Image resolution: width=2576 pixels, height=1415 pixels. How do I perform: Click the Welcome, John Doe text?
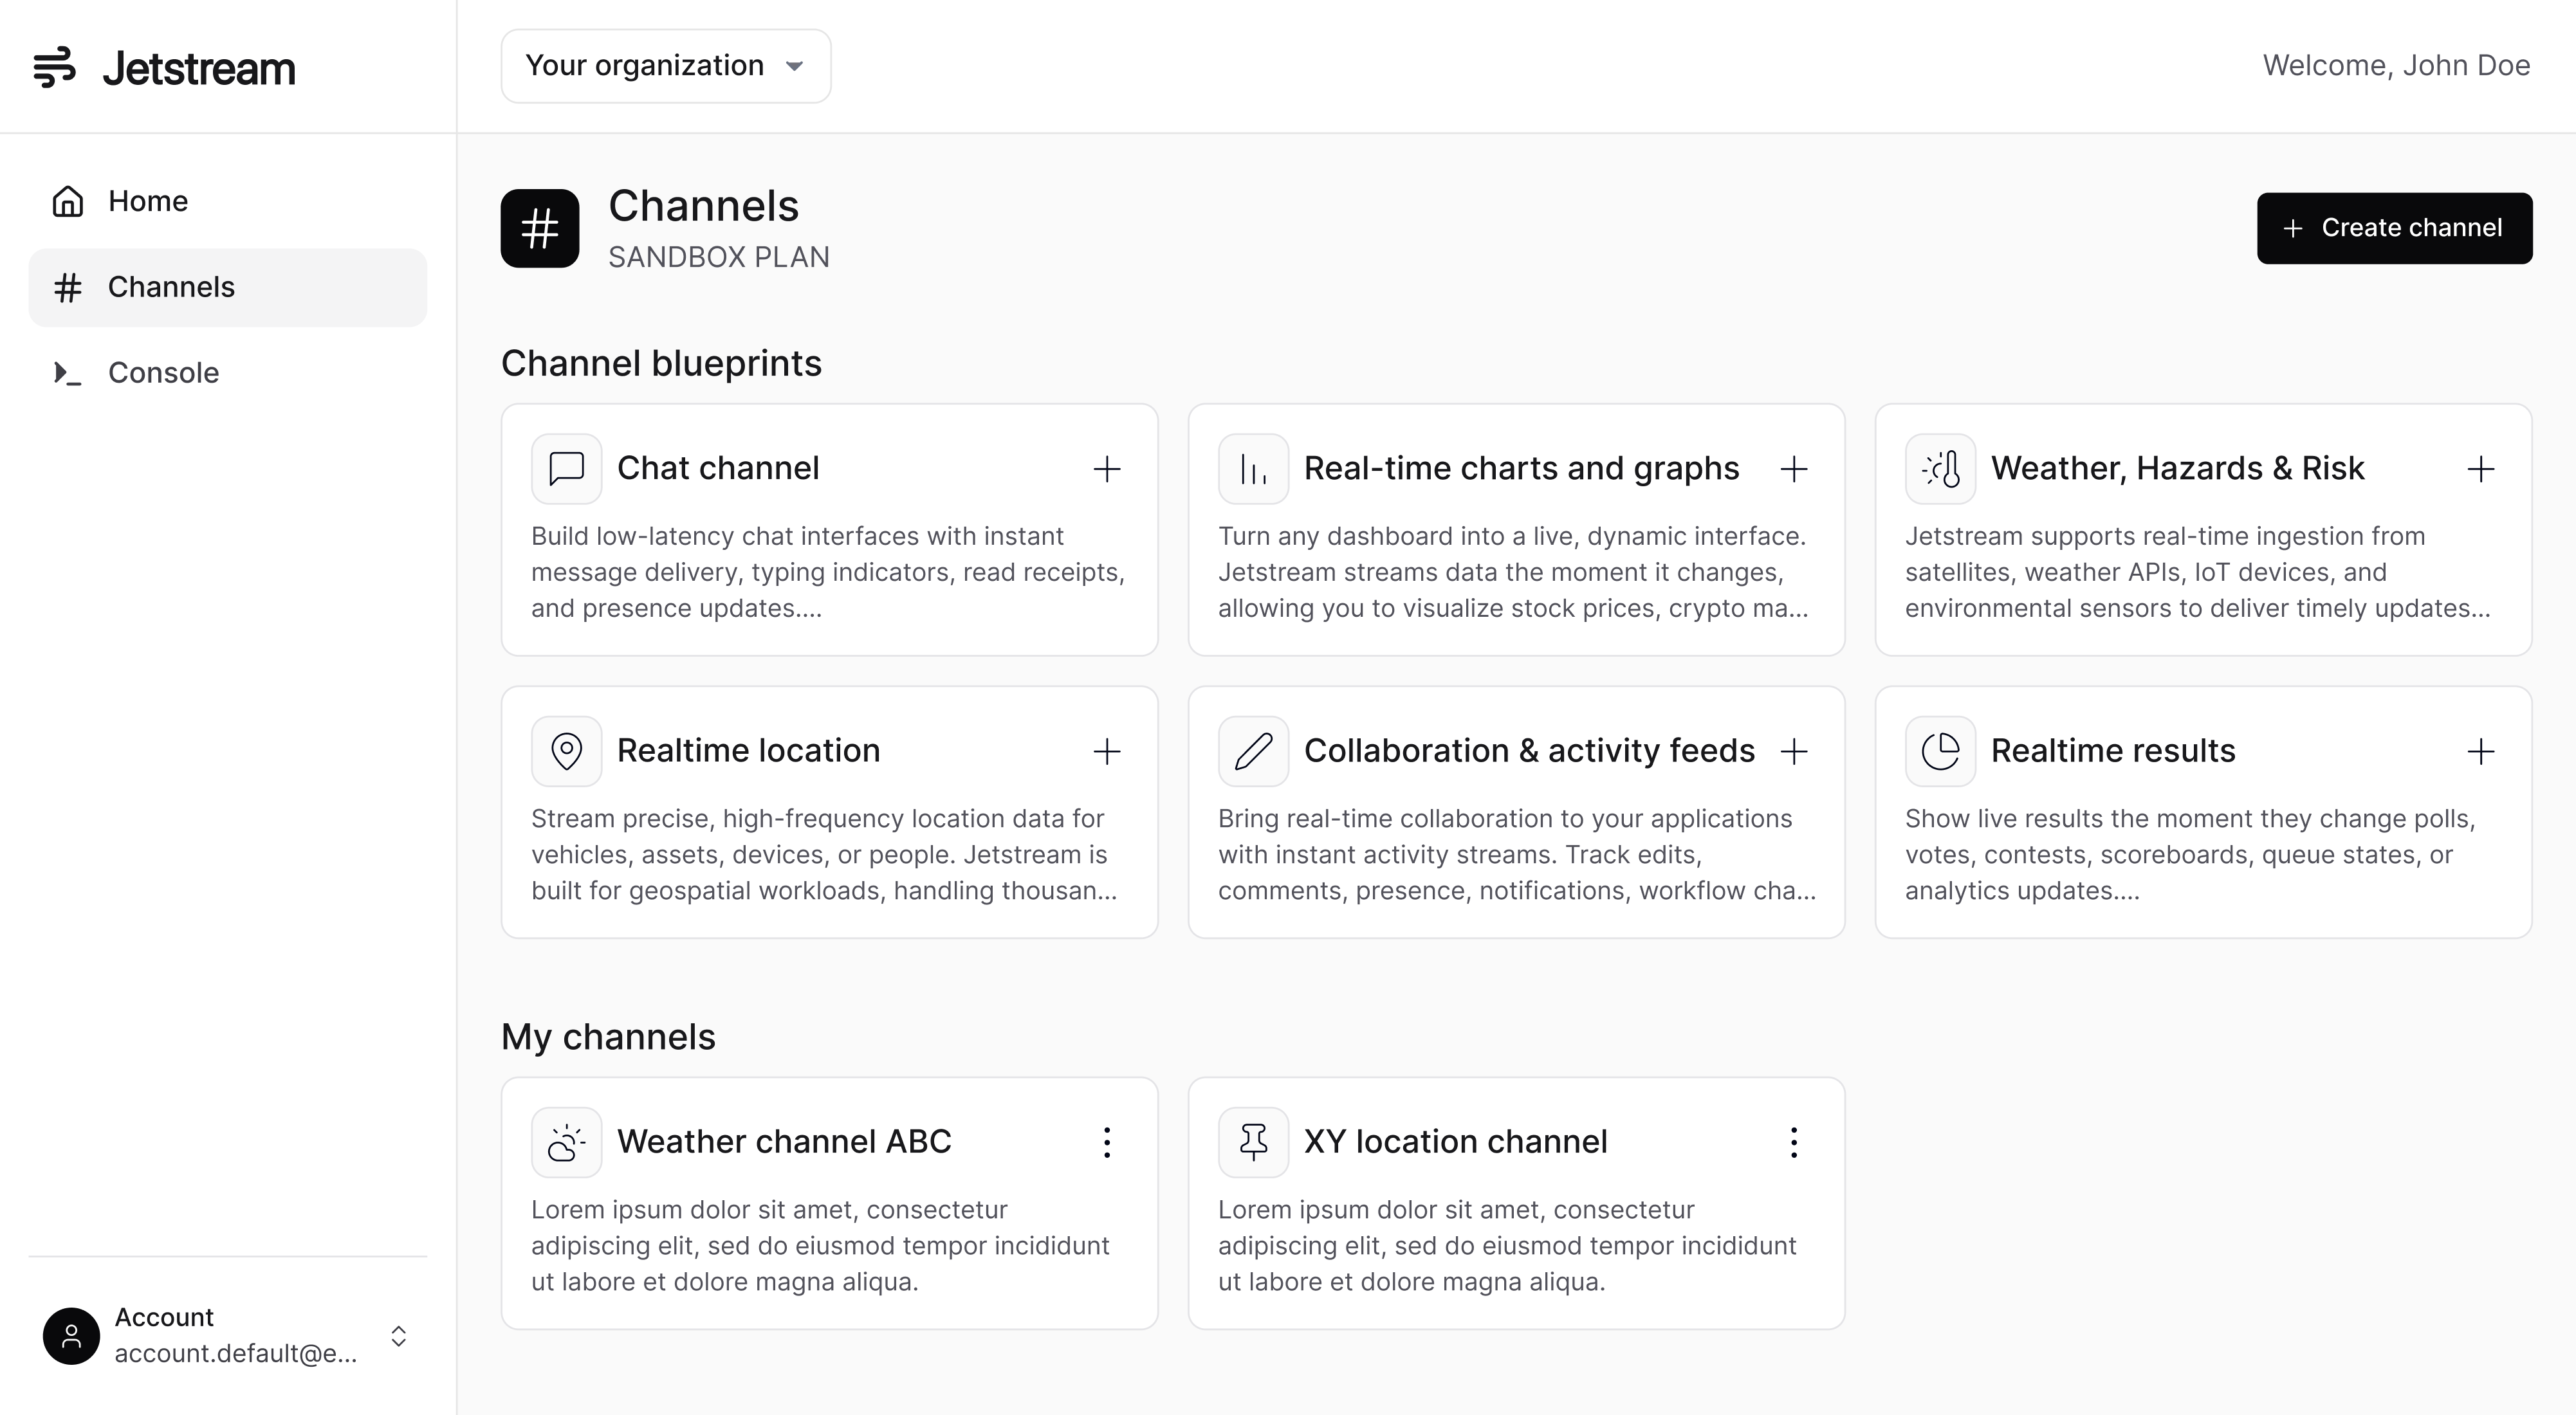pyautogui.click(x=2397, y=65)
